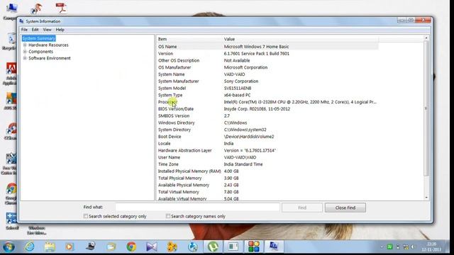Expand the Hardware Resources tree node
Viewport: 454px width, 255px height.
[x=25, y=45]
